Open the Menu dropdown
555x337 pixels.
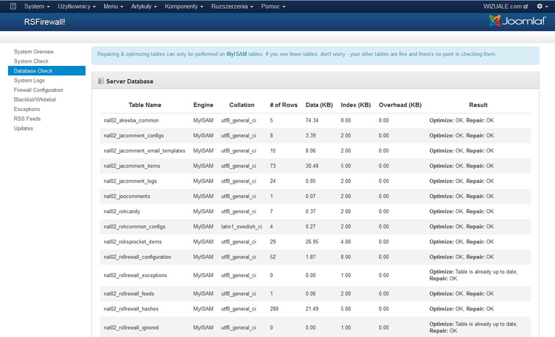click(113, 6)
